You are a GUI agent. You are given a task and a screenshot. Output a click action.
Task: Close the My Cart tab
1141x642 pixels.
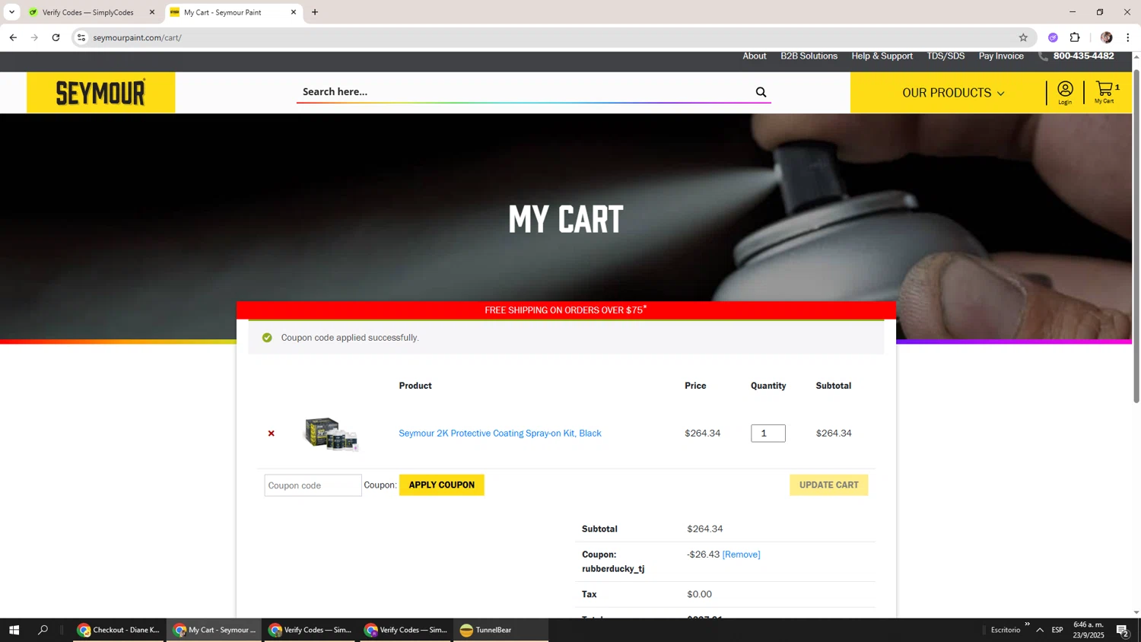point(294,12)
